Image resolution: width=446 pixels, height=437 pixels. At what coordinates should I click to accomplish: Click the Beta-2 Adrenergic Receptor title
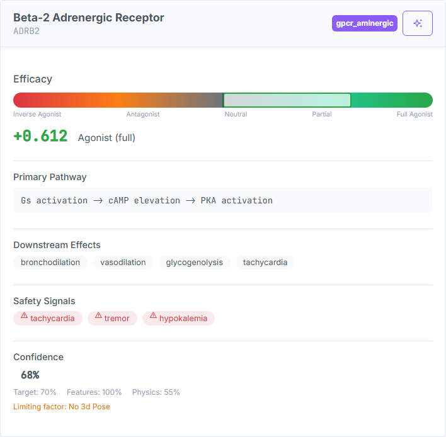tap(89, 18)
